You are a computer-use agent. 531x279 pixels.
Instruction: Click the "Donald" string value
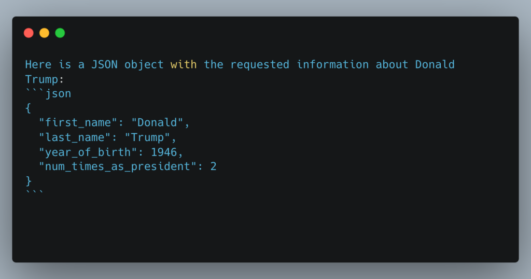point(157,122)
